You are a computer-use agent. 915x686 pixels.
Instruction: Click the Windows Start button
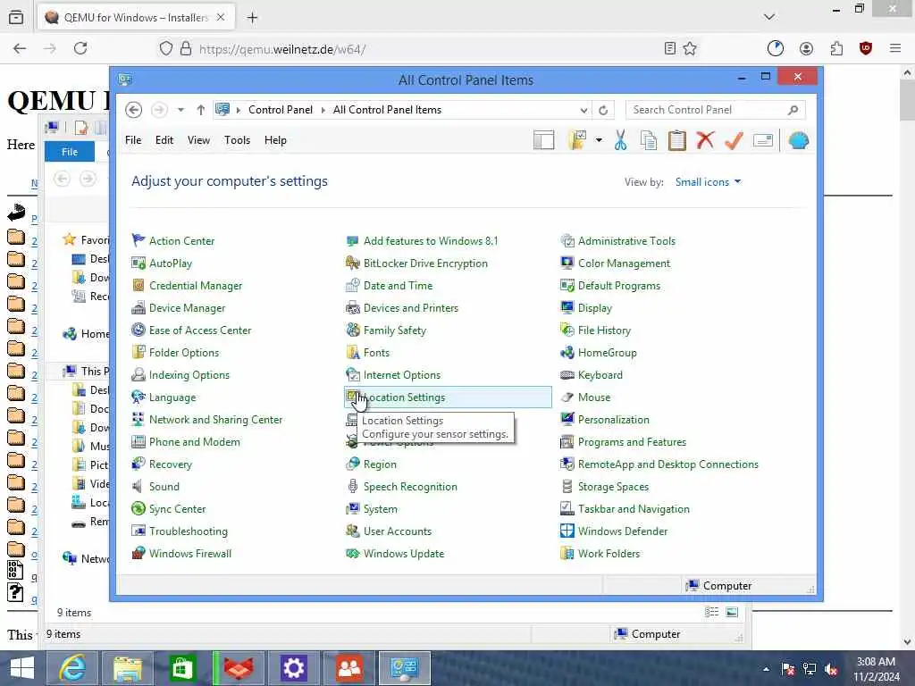pos(21,668)
